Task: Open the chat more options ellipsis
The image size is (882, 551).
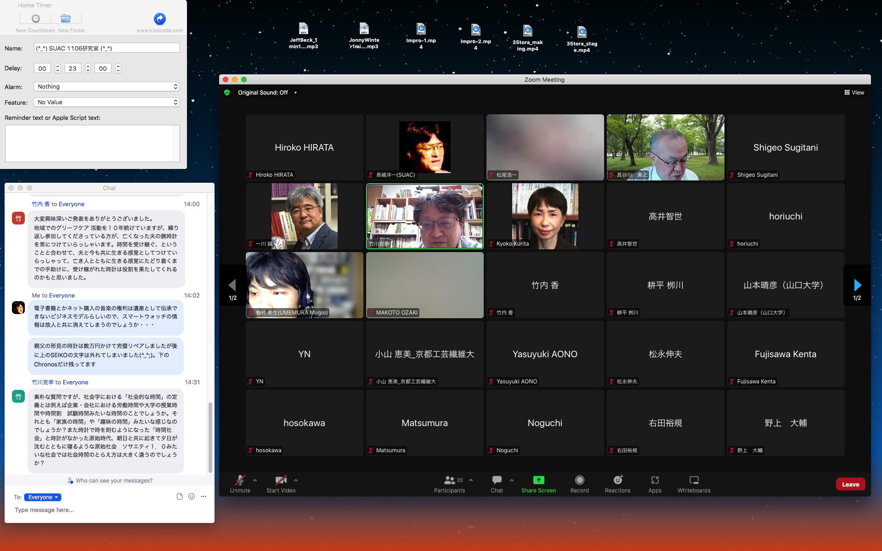Action: 204,496
